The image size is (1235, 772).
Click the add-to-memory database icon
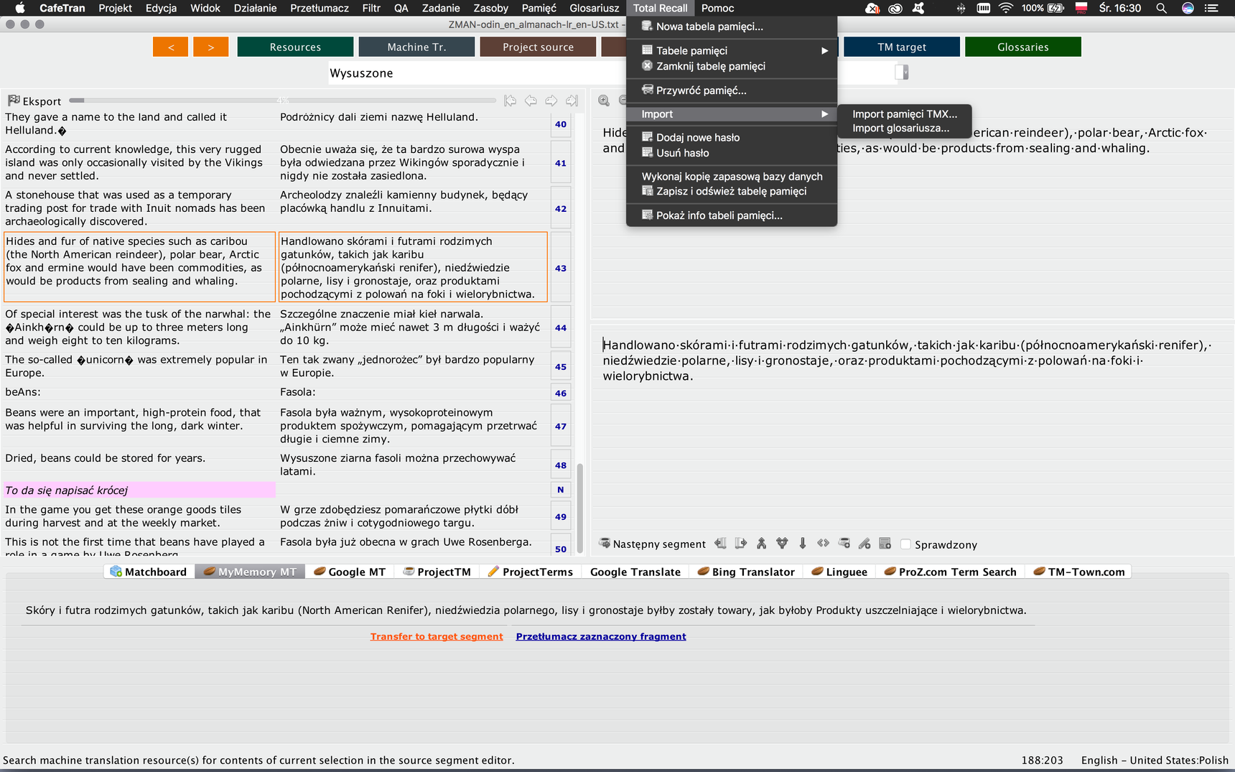coord(844,544)
